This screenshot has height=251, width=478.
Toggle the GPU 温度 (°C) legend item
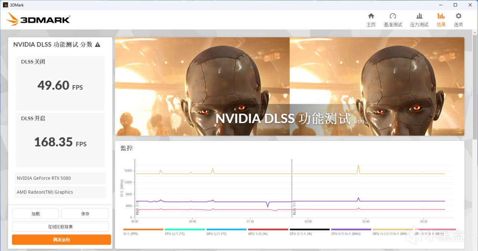click(226, 231)
